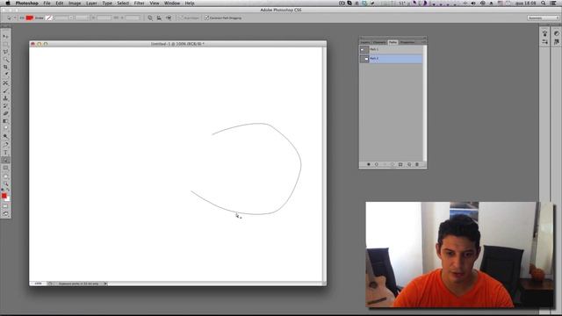The image size is (562, 316).
Task: Open the path alignment menu
Action: [159, 18]
